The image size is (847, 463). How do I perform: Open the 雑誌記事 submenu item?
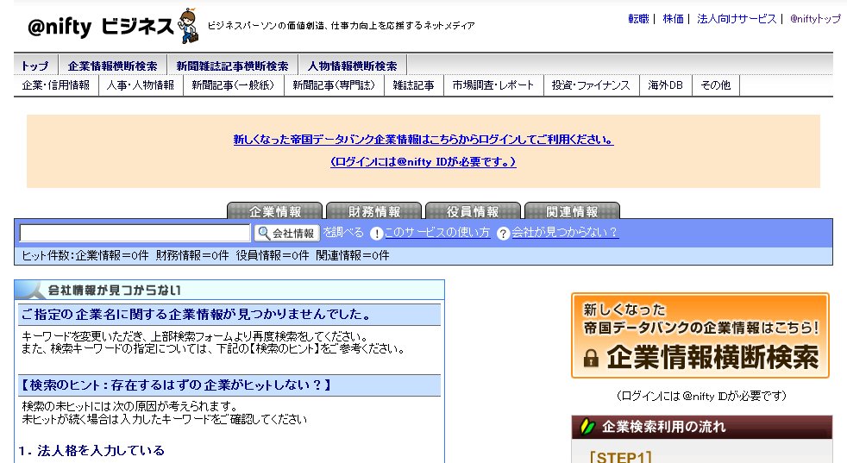click(x=413, y=85)
